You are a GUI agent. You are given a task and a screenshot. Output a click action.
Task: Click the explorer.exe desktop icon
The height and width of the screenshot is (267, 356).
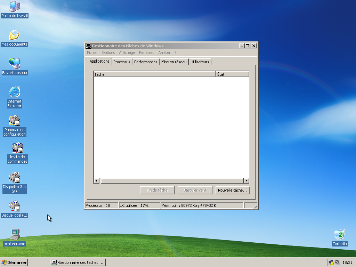point(15,235)
